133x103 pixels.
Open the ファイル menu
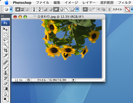point(43,3)
